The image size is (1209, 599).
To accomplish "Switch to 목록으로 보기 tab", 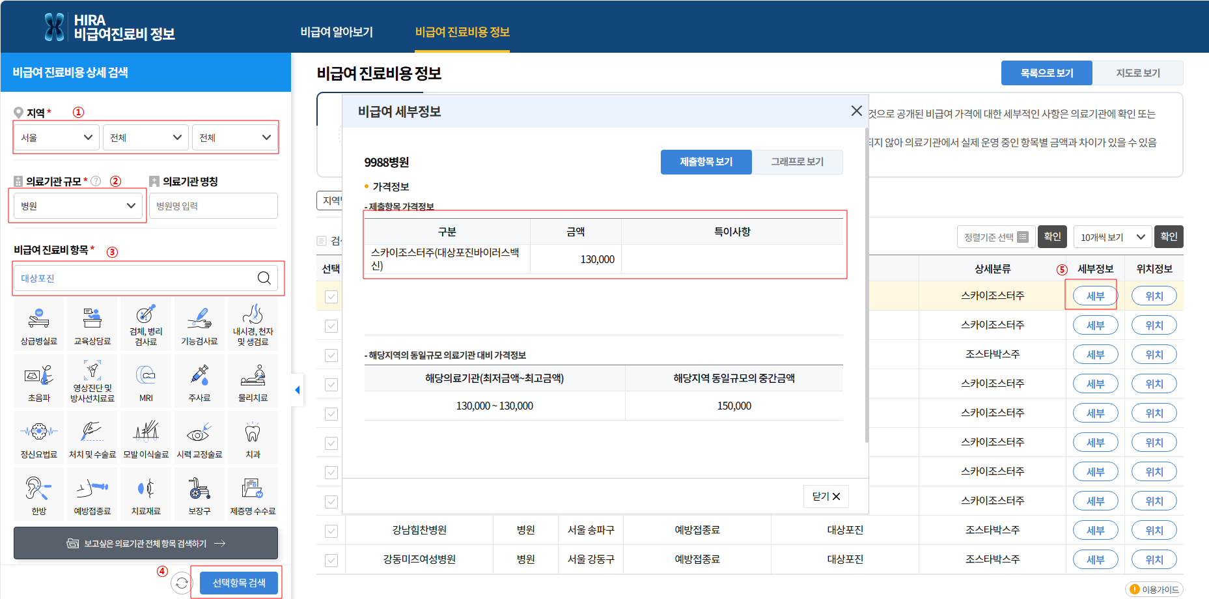I will [x=1047, y=73].
